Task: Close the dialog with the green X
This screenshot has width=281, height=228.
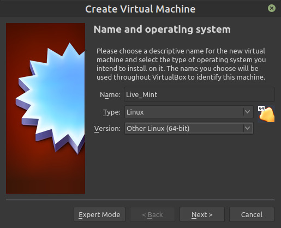Action: (272, 8)
